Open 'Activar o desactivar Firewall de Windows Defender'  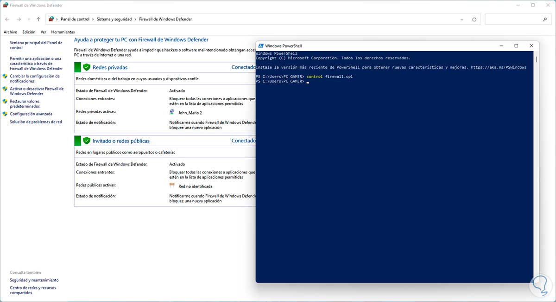coord(37,91)
